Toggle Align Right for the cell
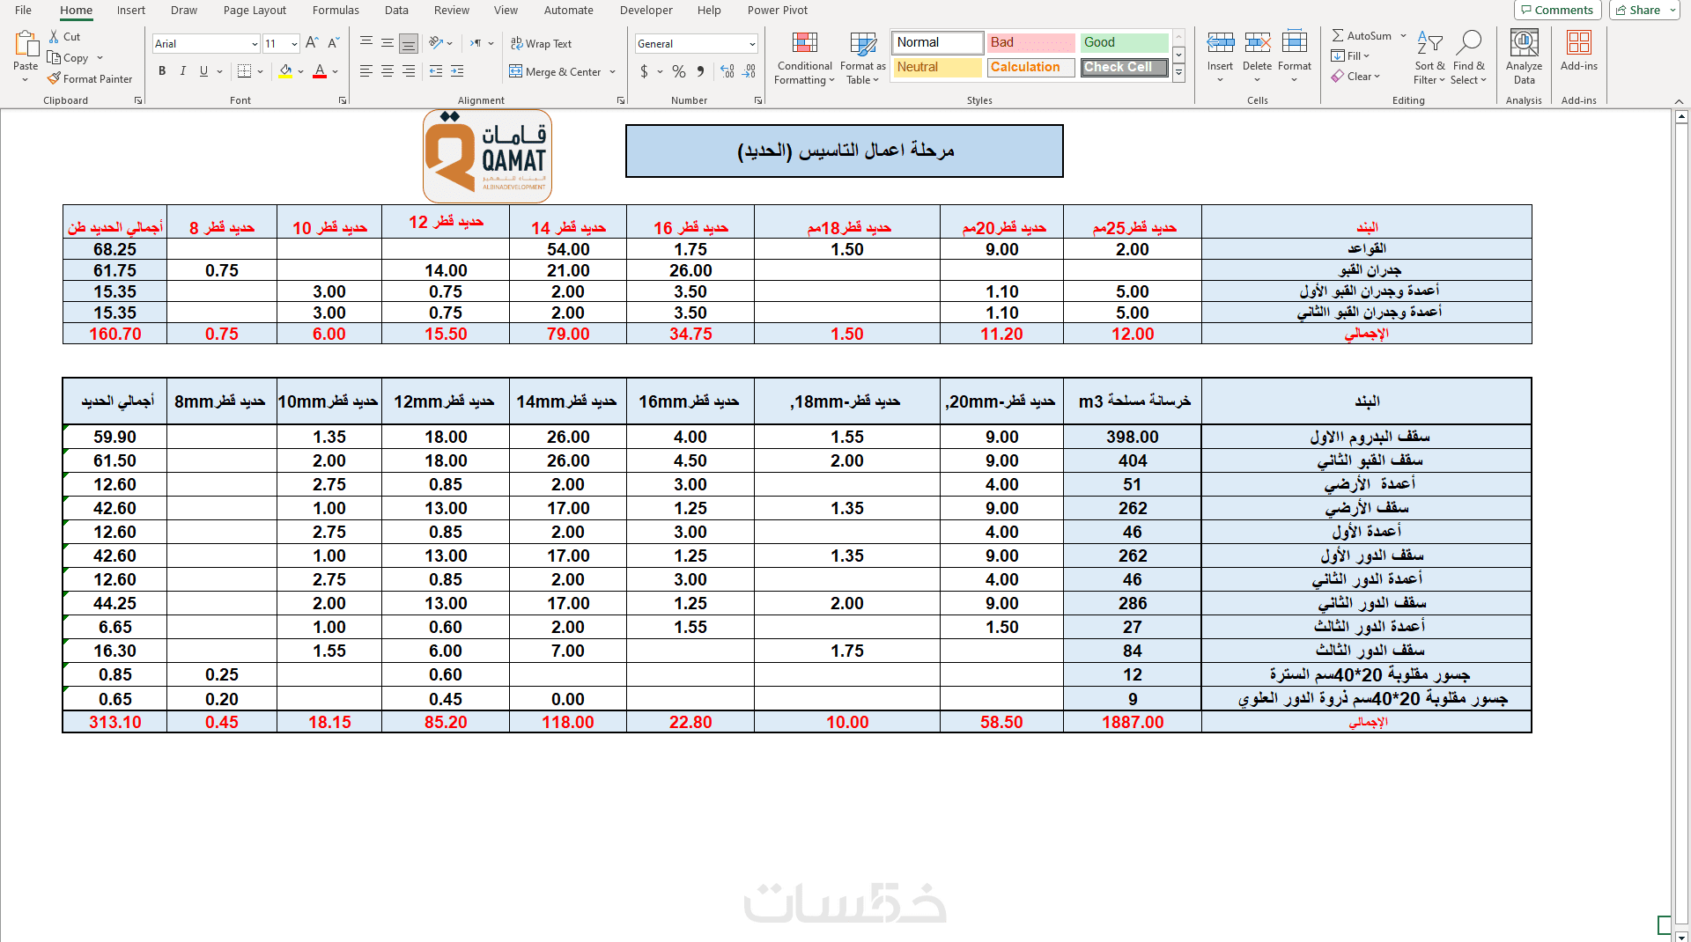This screenshot has width=1691, height=942. [x=409, y=71]
